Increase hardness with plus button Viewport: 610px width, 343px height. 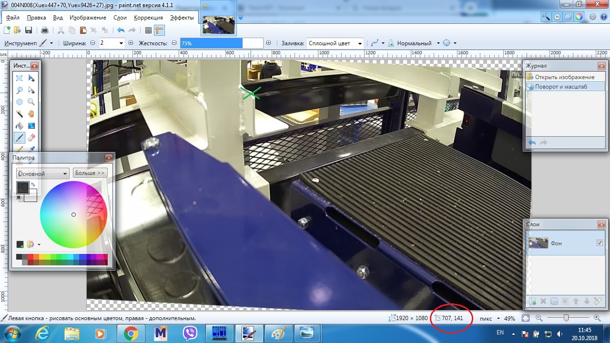[x=269, y=43]
